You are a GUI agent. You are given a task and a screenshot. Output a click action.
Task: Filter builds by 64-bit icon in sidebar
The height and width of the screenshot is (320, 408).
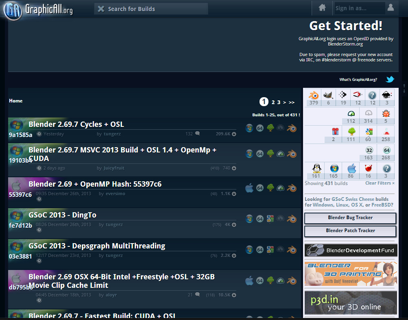click(x=387, y=150)
